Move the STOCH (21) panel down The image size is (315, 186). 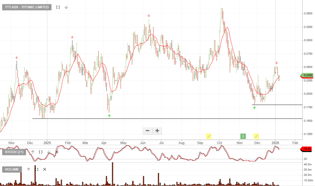coord(49,152)
